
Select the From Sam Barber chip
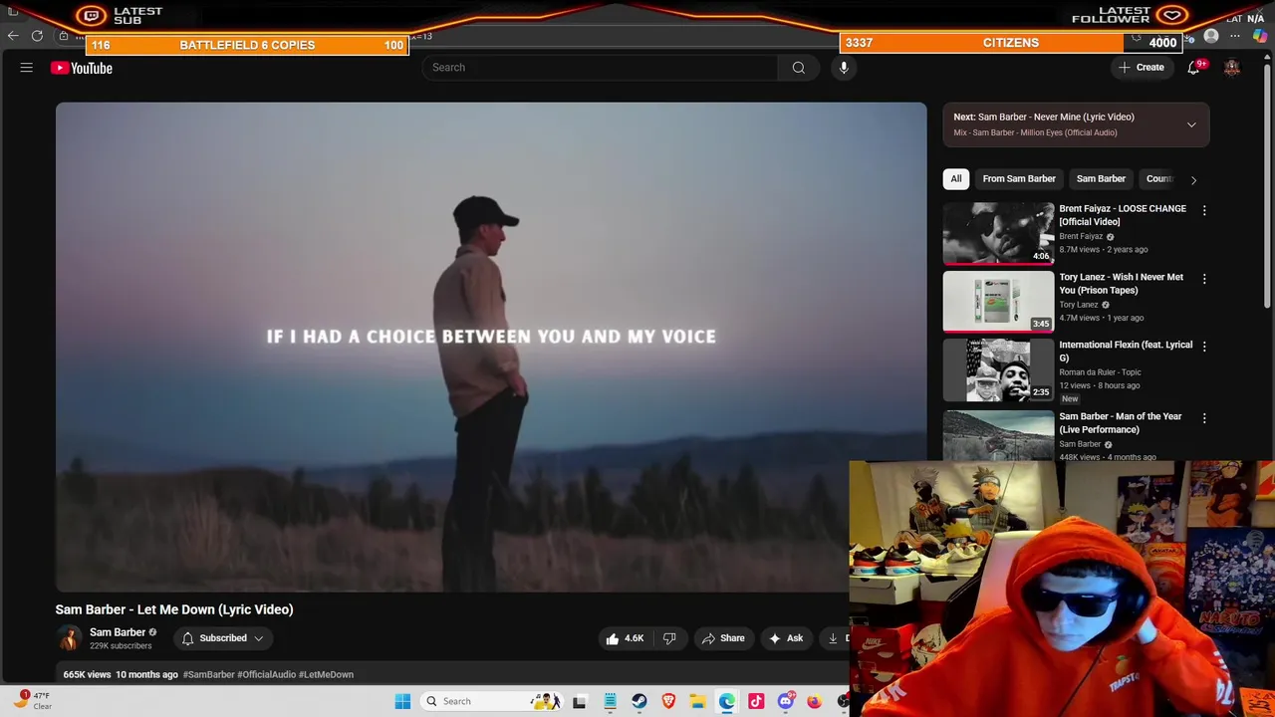tap(1019, 179)
